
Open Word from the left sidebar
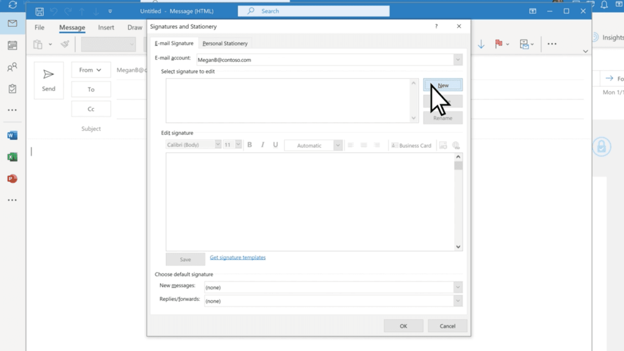pos(12,135)
